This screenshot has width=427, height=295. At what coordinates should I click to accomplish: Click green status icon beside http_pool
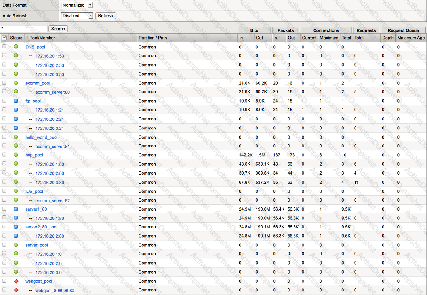[x=16, y=155]
